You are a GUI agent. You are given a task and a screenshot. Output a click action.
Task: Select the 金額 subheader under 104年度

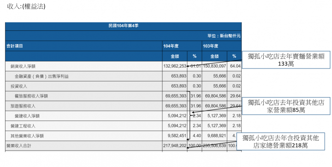tap(175, 56)
